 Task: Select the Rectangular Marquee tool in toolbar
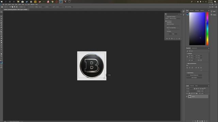click(x=1, y=14)
